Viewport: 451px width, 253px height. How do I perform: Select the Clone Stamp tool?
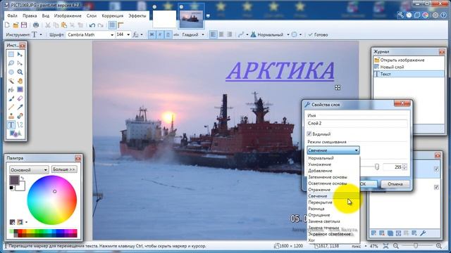(11, 116)
